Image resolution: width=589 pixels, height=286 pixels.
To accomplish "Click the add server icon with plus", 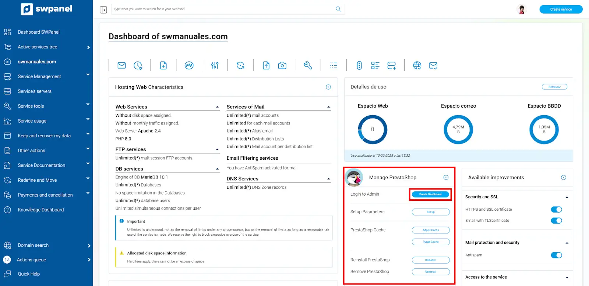I will (392, 65).
